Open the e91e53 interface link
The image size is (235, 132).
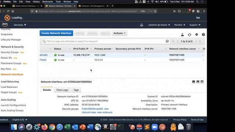click(43, 55)
